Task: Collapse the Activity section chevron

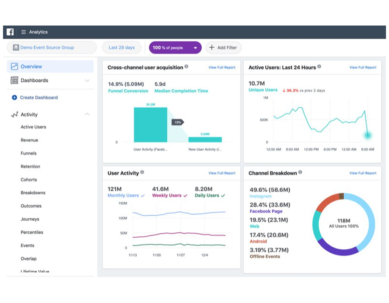Action: coord(87,114)
